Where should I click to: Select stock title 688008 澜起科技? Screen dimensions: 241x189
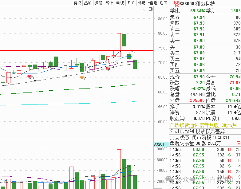point(197,4)
